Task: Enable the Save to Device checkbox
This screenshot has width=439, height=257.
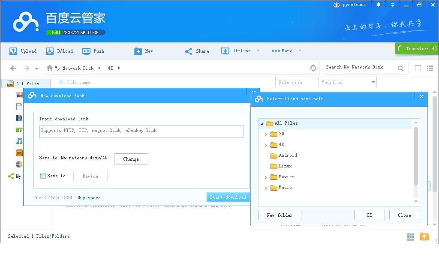Action: (43, 176)
